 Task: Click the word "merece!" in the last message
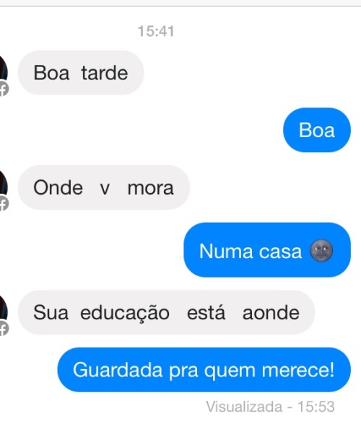click(x=298, y=370)
